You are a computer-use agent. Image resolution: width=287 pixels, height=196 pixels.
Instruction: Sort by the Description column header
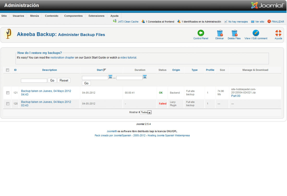(50, 70)
